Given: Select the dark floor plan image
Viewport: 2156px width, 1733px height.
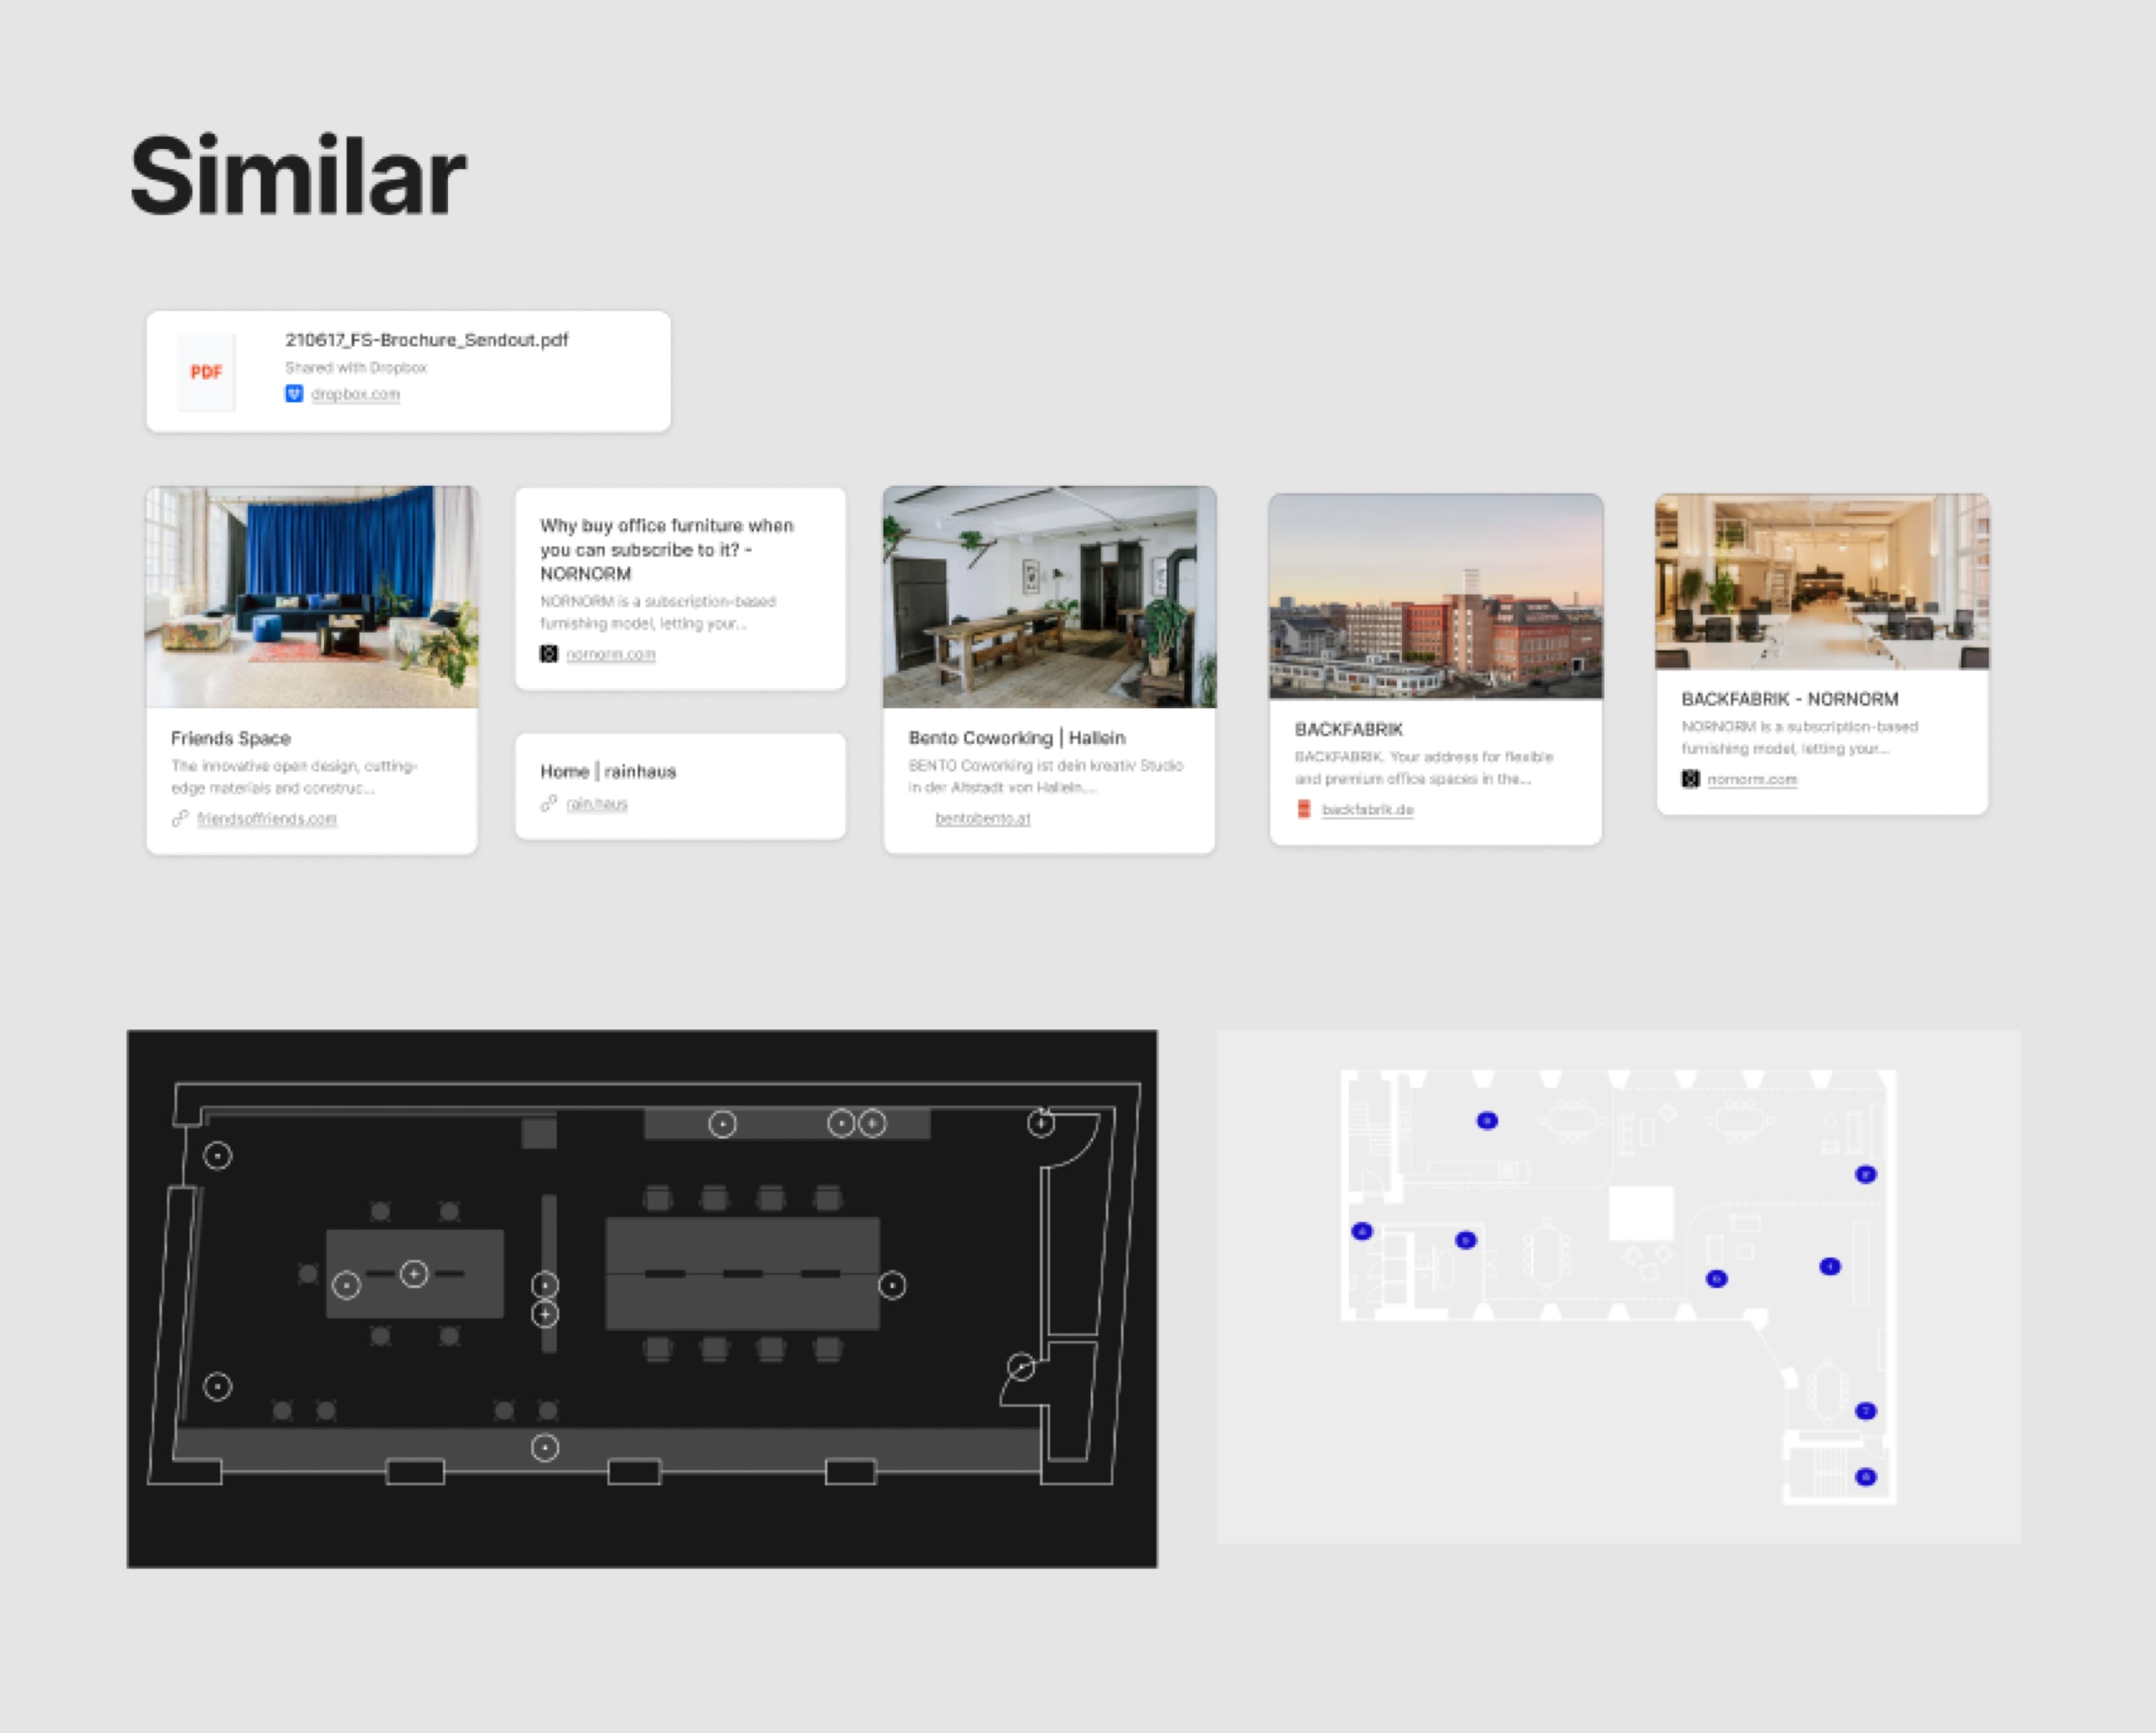Looking at the screenshot, I should 642,1298.
